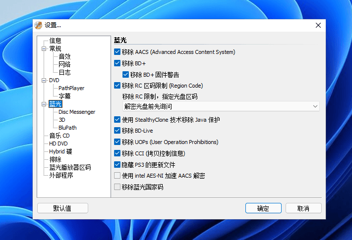352x240 pixels.
Task: Toggle StealthyClone Java 保护 checkbox
Action: pos(117,119)
